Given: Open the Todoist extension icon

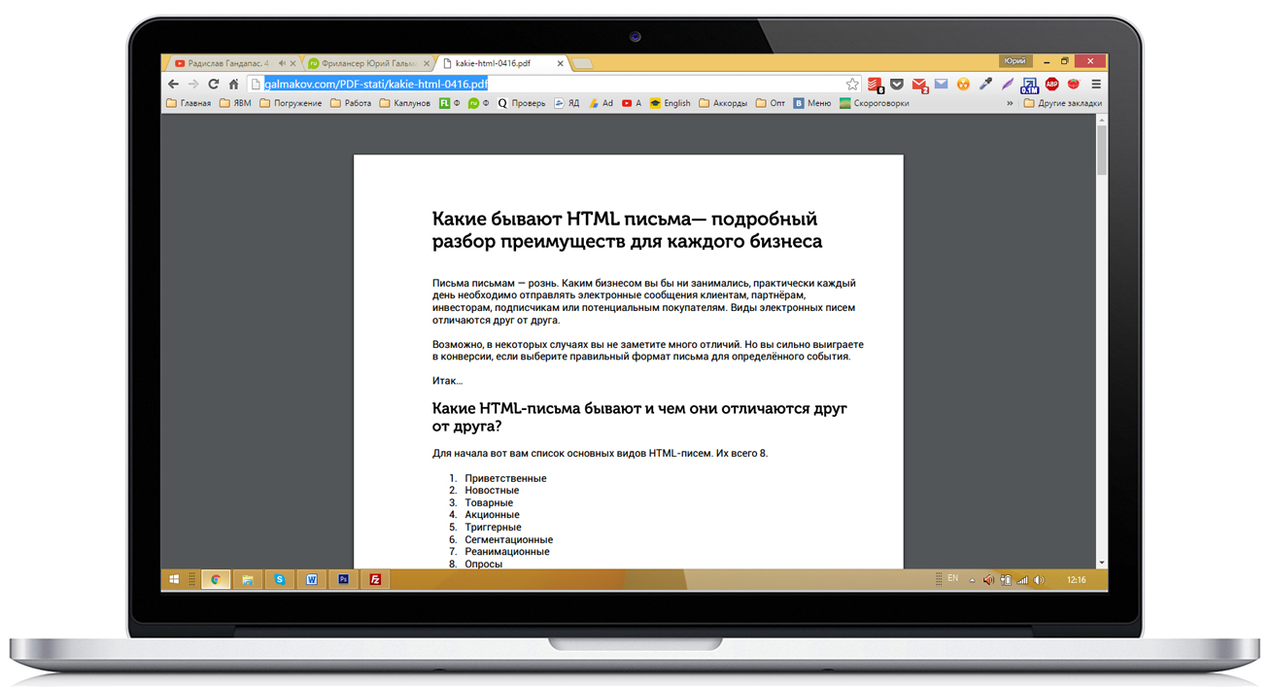Looking at the screenshot, I should (875, 85).
